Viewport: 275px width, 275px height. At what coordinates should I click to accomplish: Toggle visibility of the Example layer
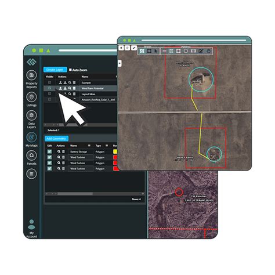(x=50, y=82)
